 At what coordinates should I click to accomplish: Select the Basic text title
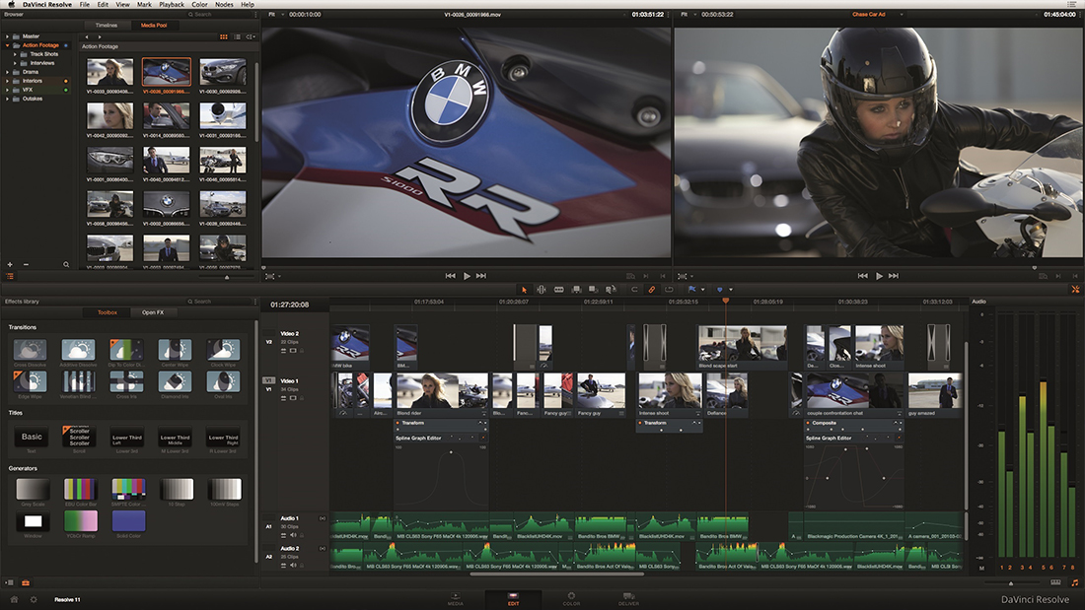[32, 438]
